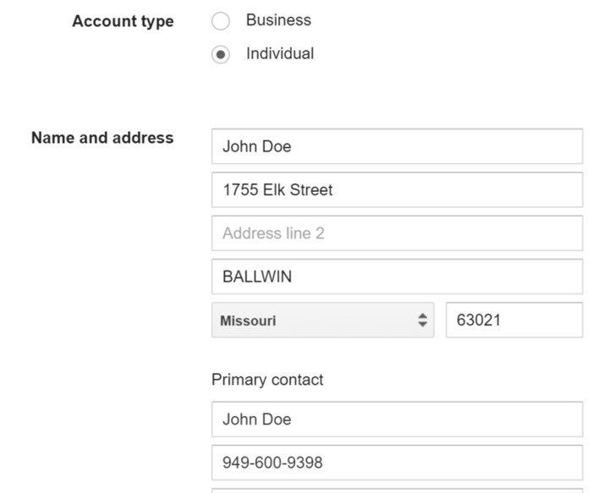
Task: Click the word "Elk" in the street address
Action: coord(275,190)
